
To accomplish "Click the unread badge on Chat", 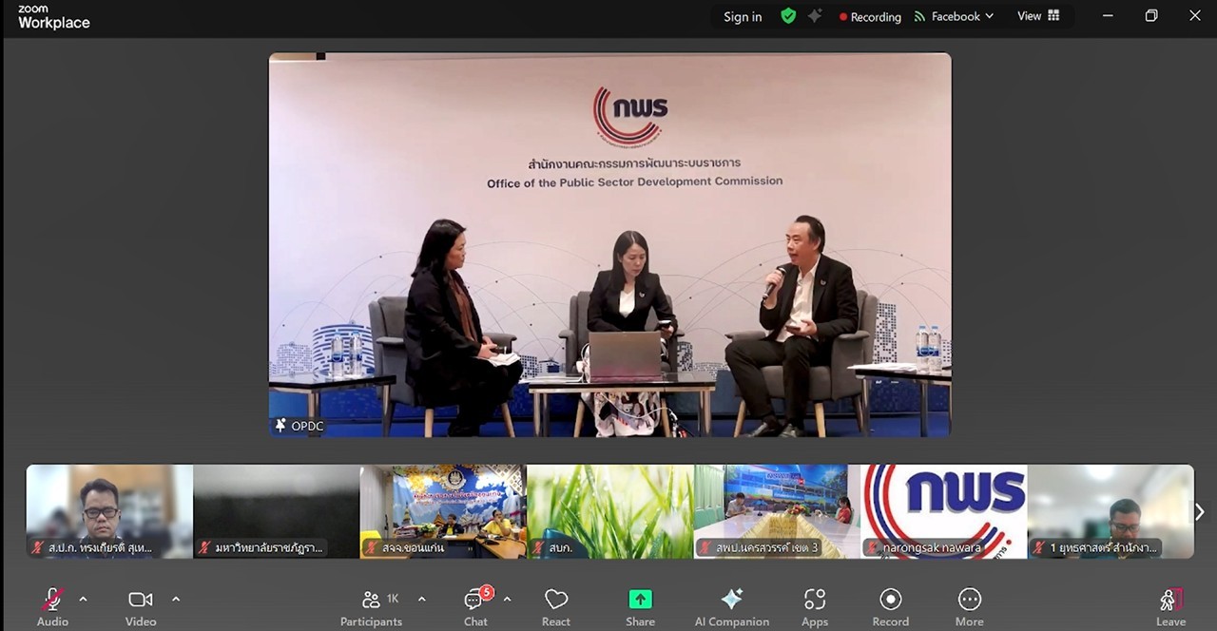I will click(x=487, y=592).
